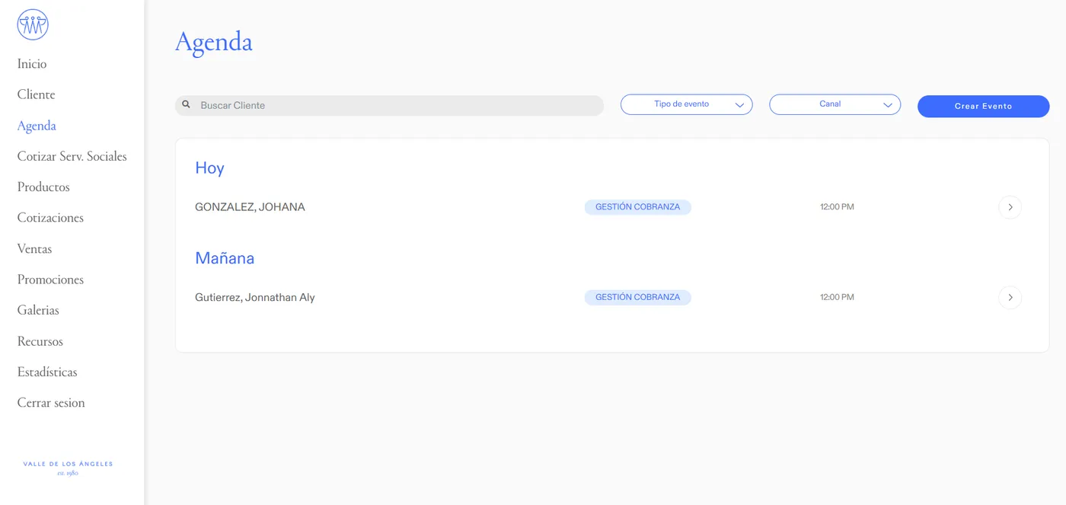Click the Crear Evento button
The width and height of the screenshot is (1066, 505).
[983, 107]
